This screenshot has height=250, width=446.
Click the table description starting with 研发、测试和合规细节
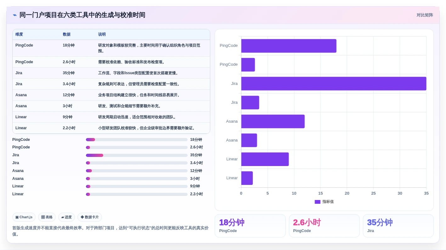click(130, 106)
